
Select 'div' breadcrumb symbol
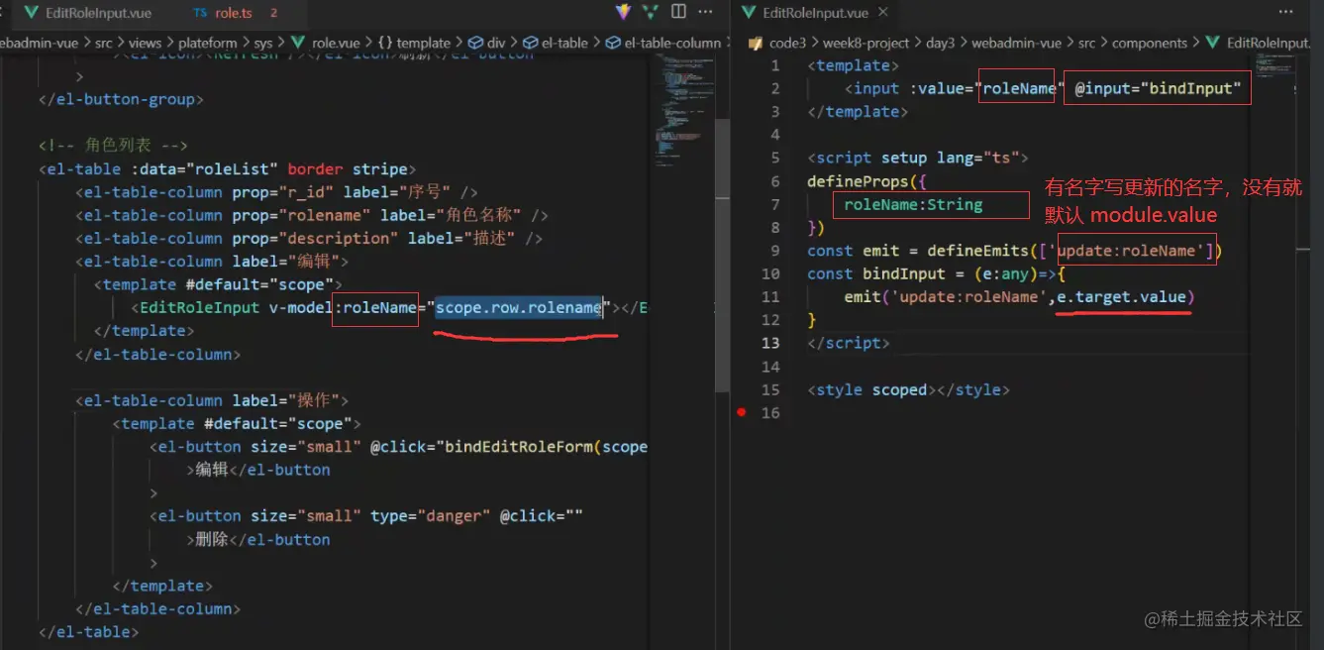click(x=487, y=43)
